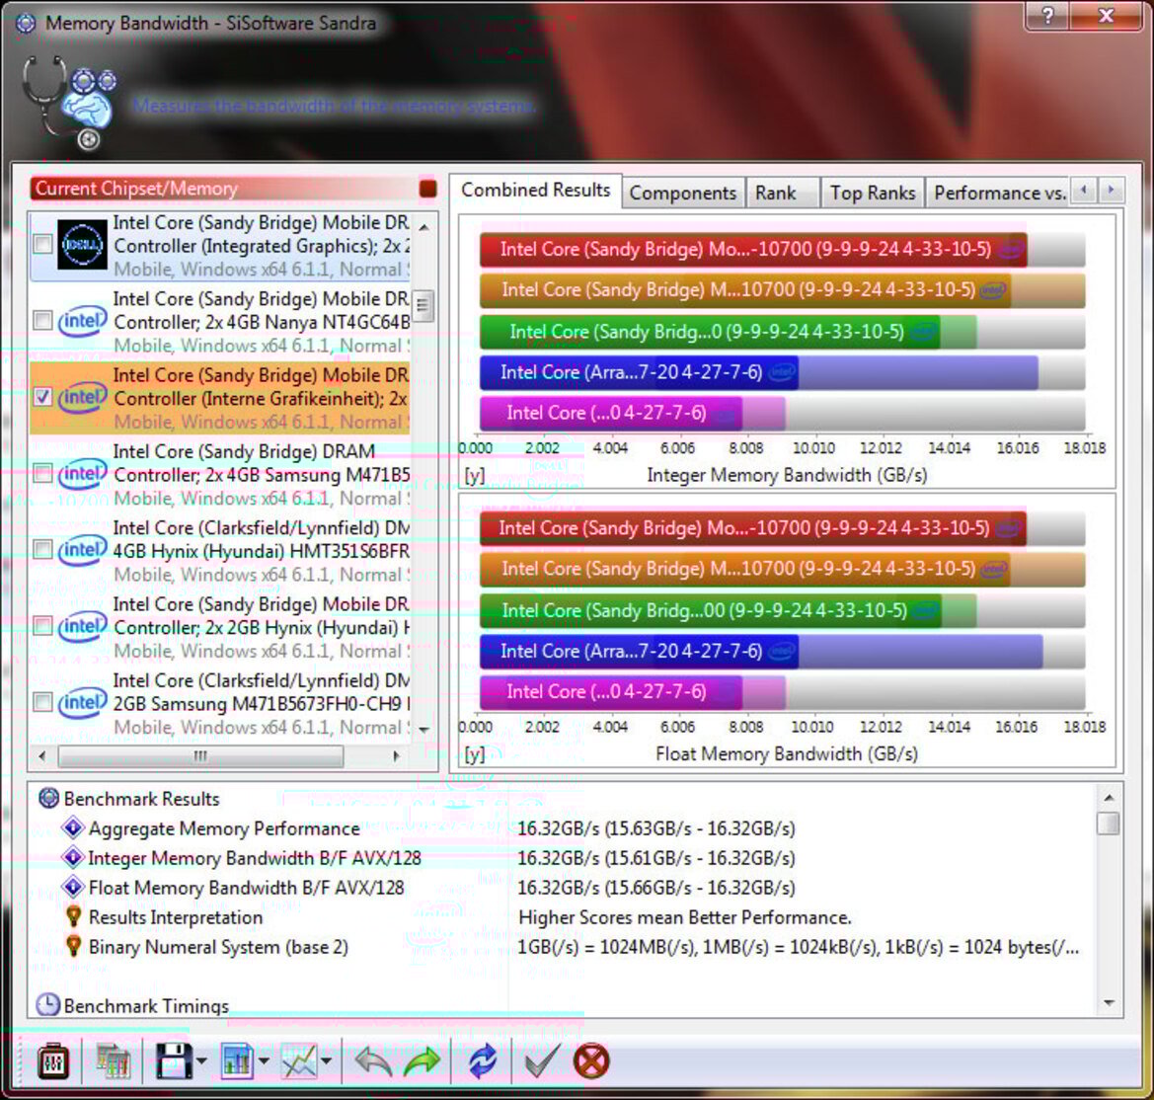Click the [y] label under the Integer Memory chart
The image size is (1154, 1100).
point(475,476)
